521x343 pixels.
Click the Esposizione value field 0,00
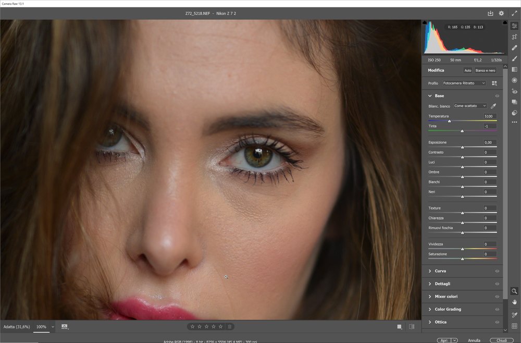(490, 142)
